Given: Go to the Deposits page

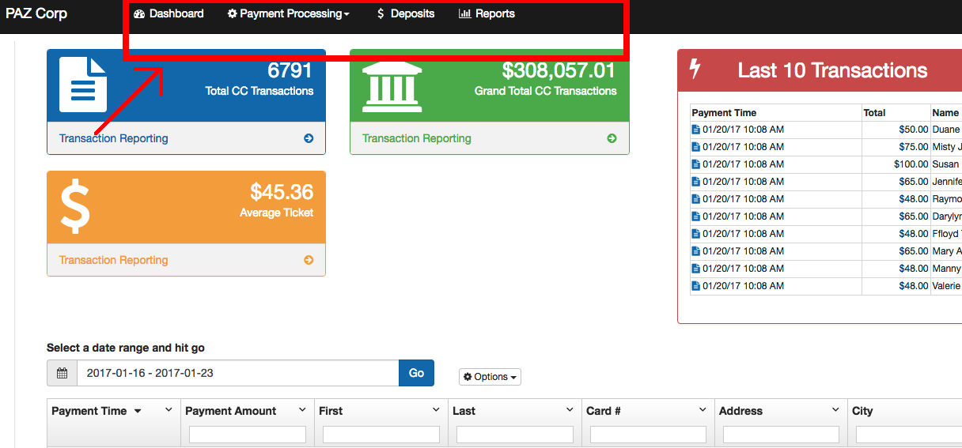Looking at the screenshot, I should (x=406, y=13).
